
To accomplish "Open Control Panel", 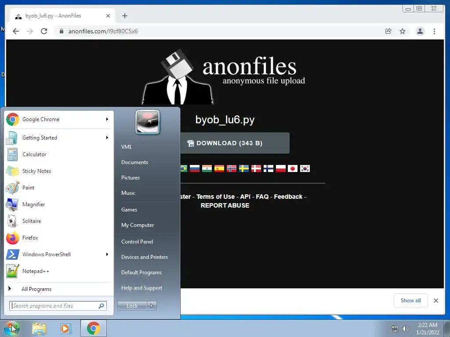I will click(x=137, y=242).
